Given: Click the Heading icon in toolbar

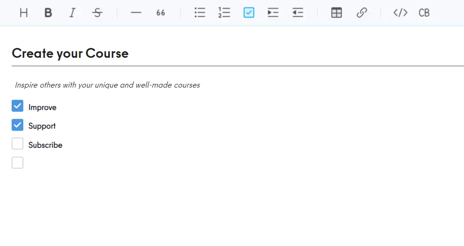Looking at the screenshot, I should 24,13.
